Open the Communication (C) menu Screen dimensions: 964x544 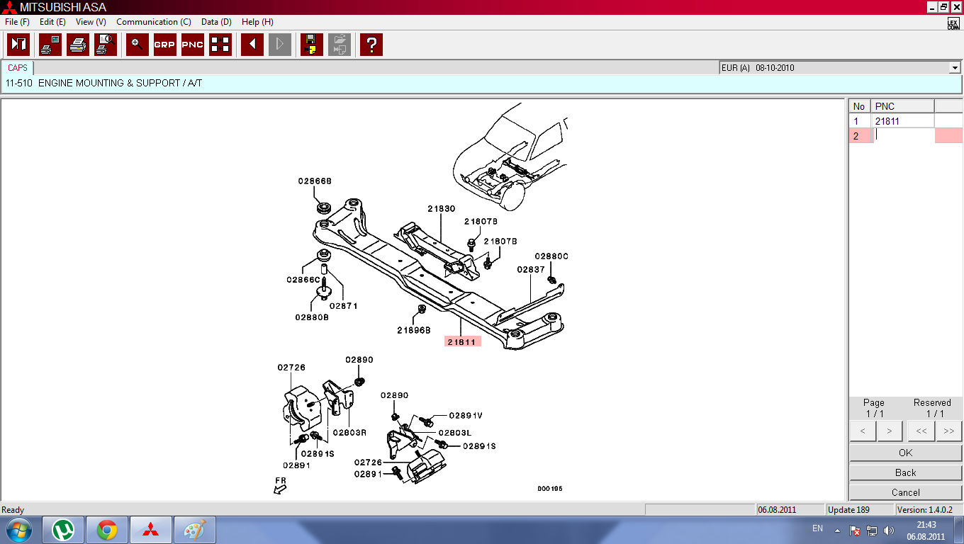coord(154,22)
